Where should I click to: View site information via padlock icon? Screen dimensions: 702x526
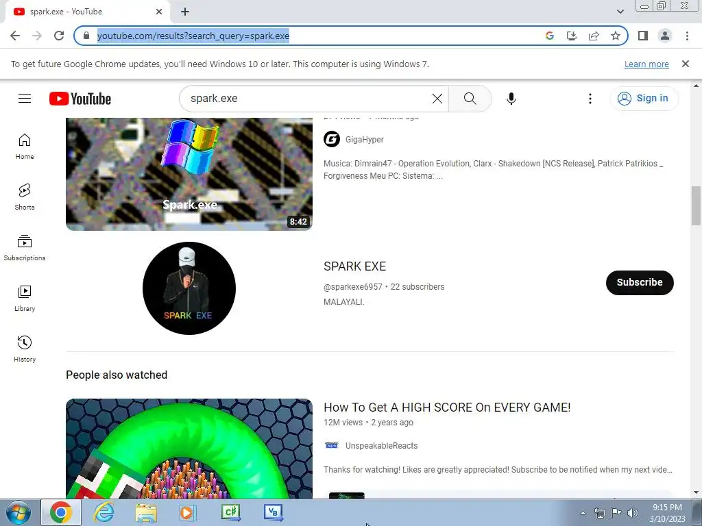coord(86,36)
